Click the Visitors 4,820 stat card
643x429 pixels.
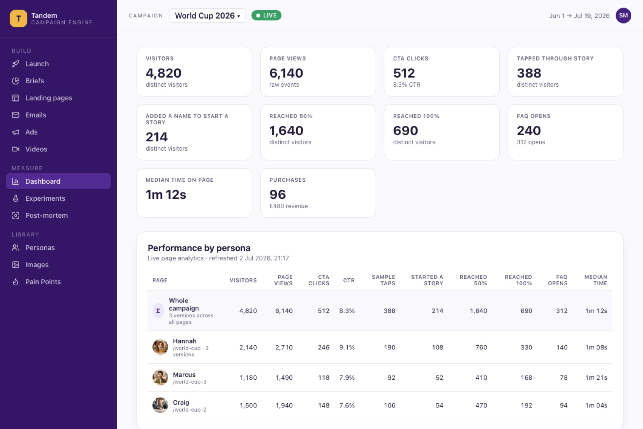point(194,72)
